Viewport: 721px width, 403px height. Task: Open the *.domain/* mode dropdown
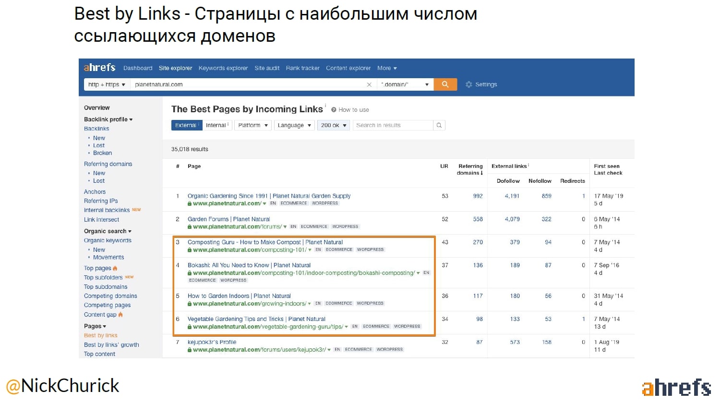405,84
